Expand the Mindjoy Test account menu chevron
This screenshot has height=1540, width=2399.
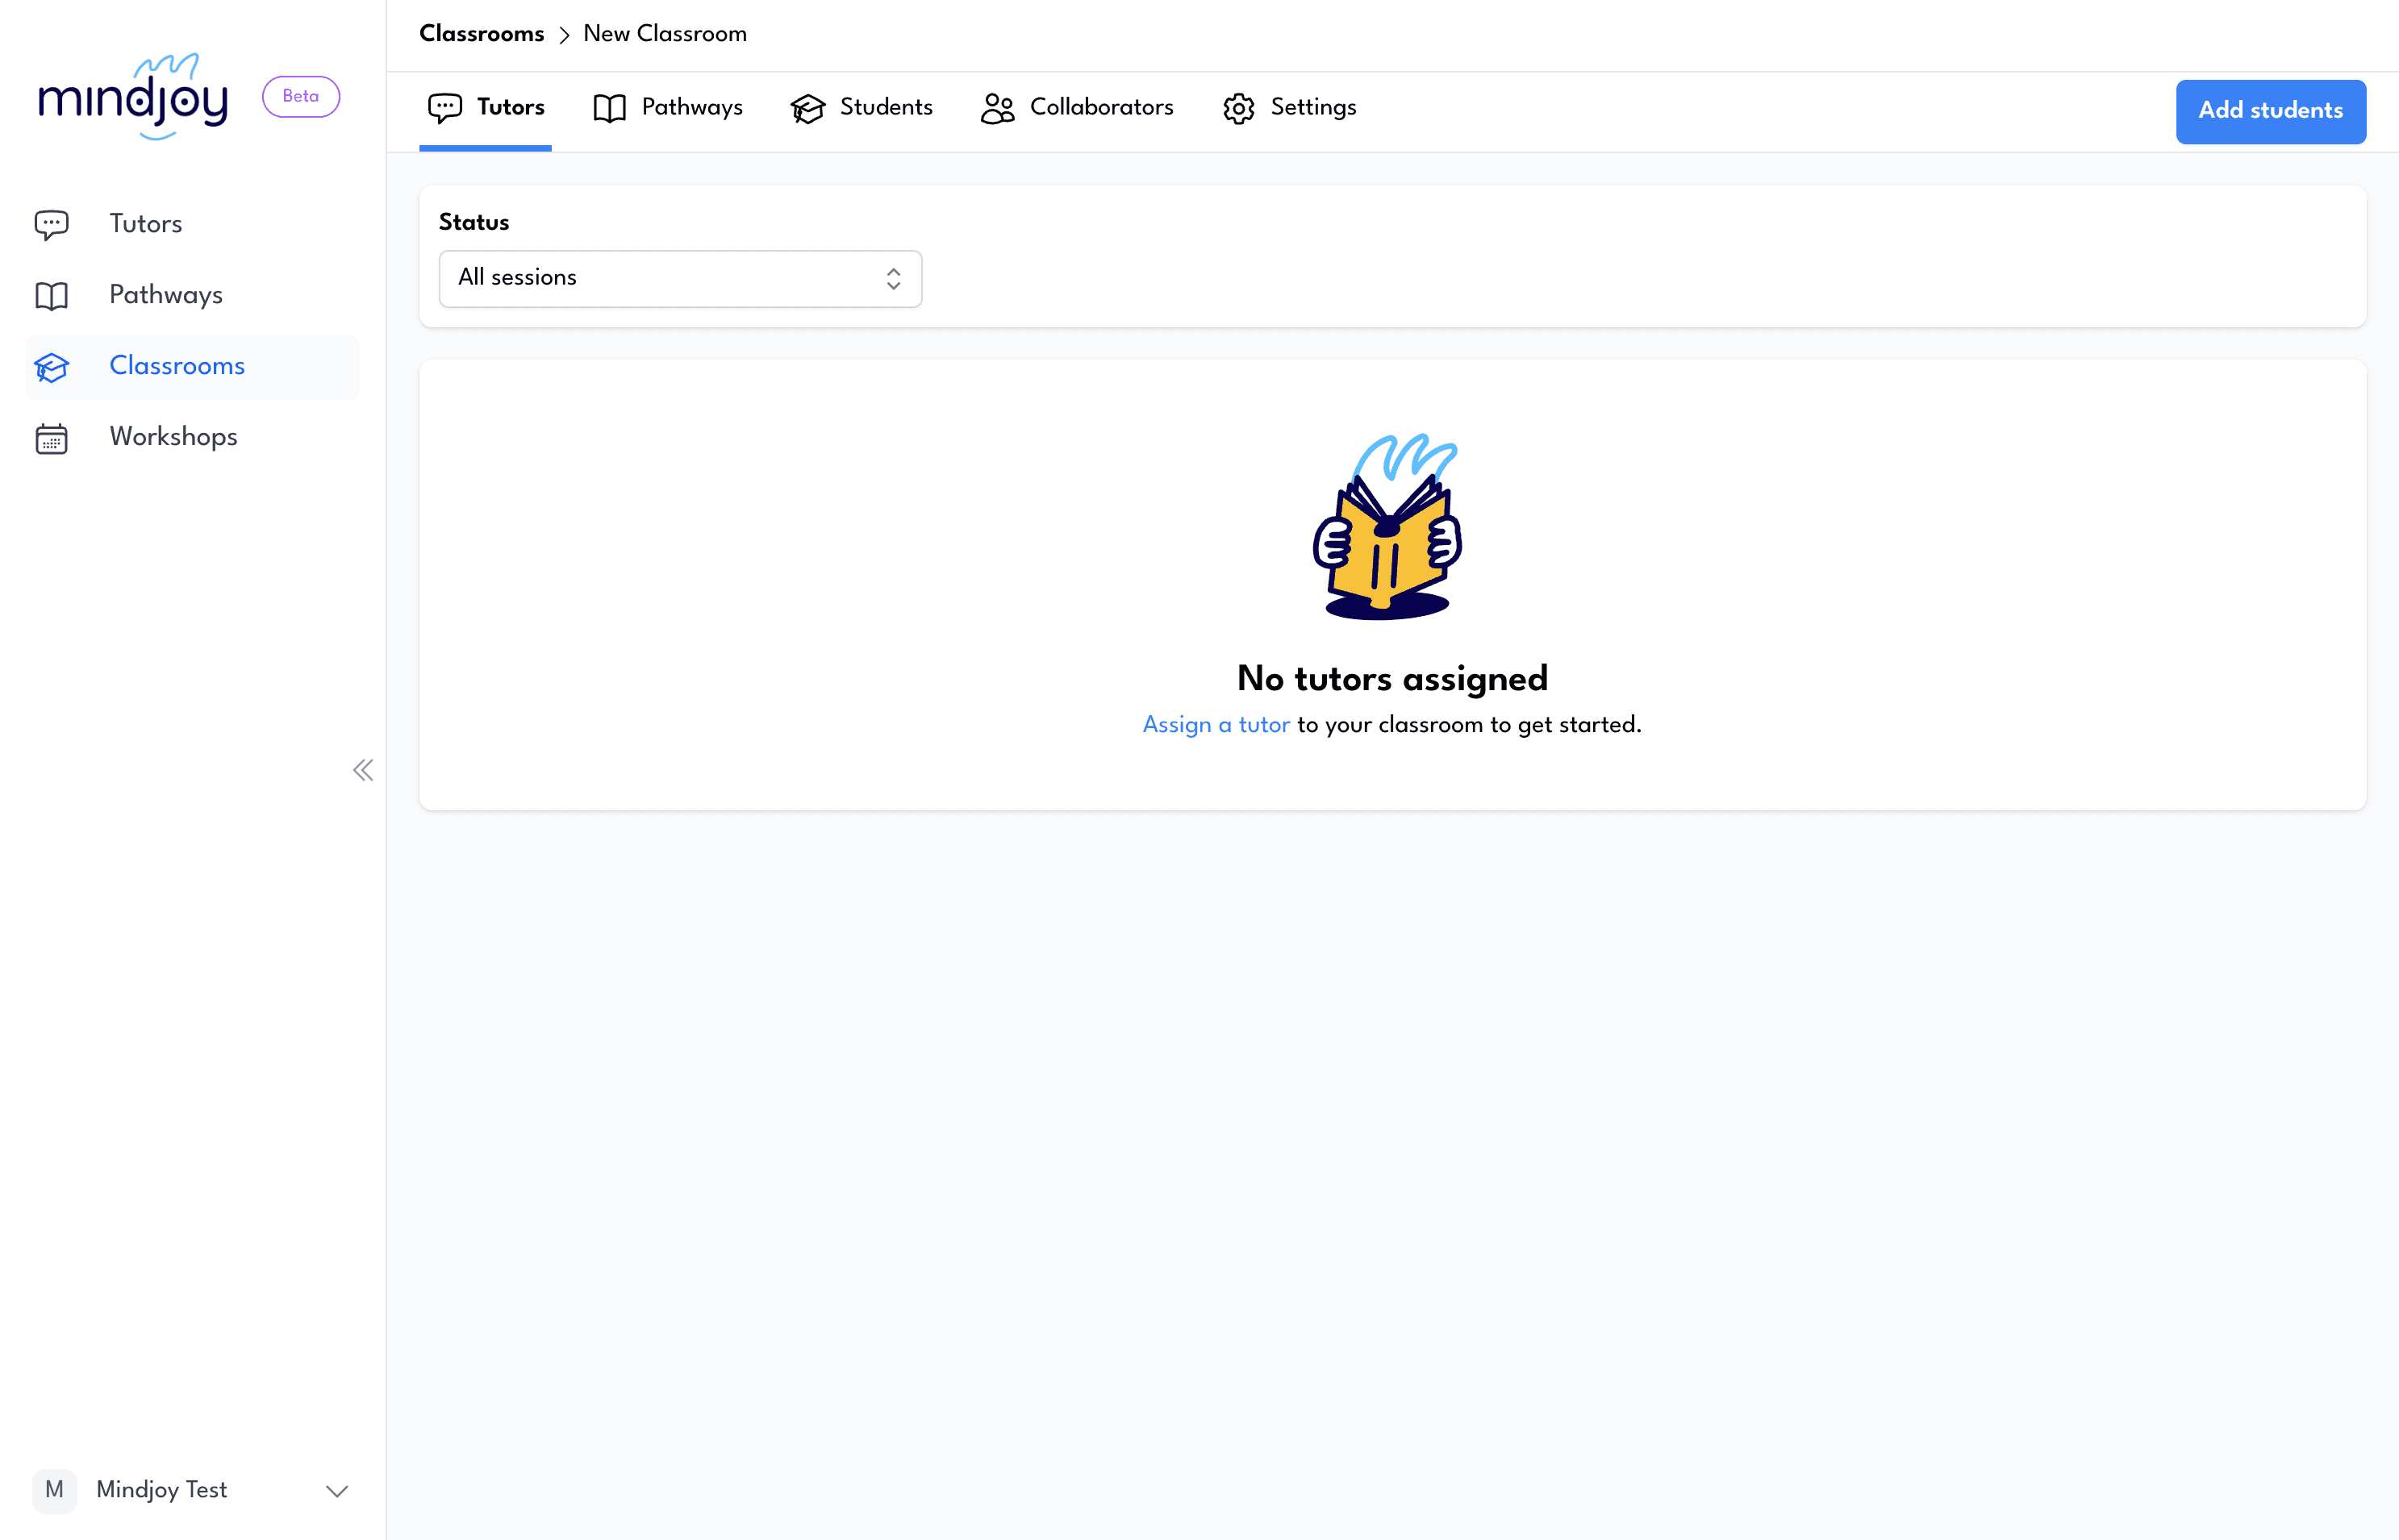(337, 1490)
